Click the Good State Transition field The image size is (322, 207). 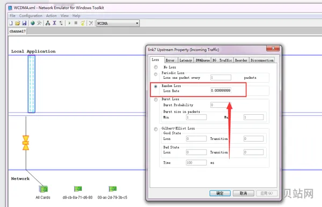[253, 139]
